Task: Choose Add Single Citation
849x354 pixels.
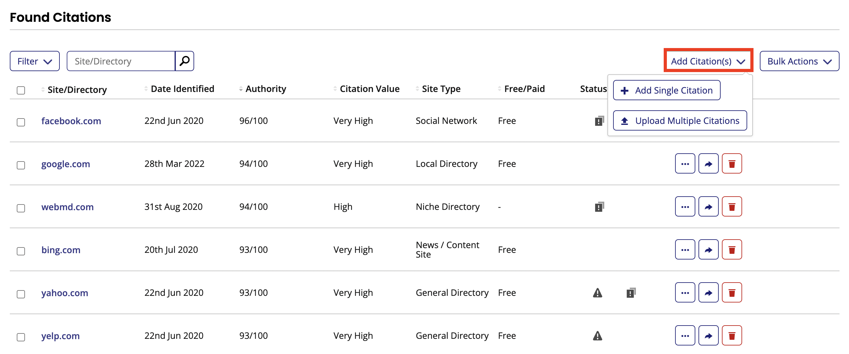Action: [x=667, y=90]
